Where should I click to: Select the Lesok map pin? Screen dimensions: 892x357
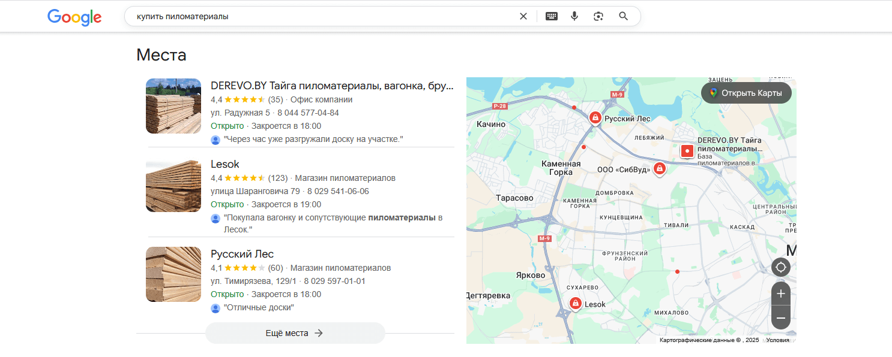pos(575,304)
